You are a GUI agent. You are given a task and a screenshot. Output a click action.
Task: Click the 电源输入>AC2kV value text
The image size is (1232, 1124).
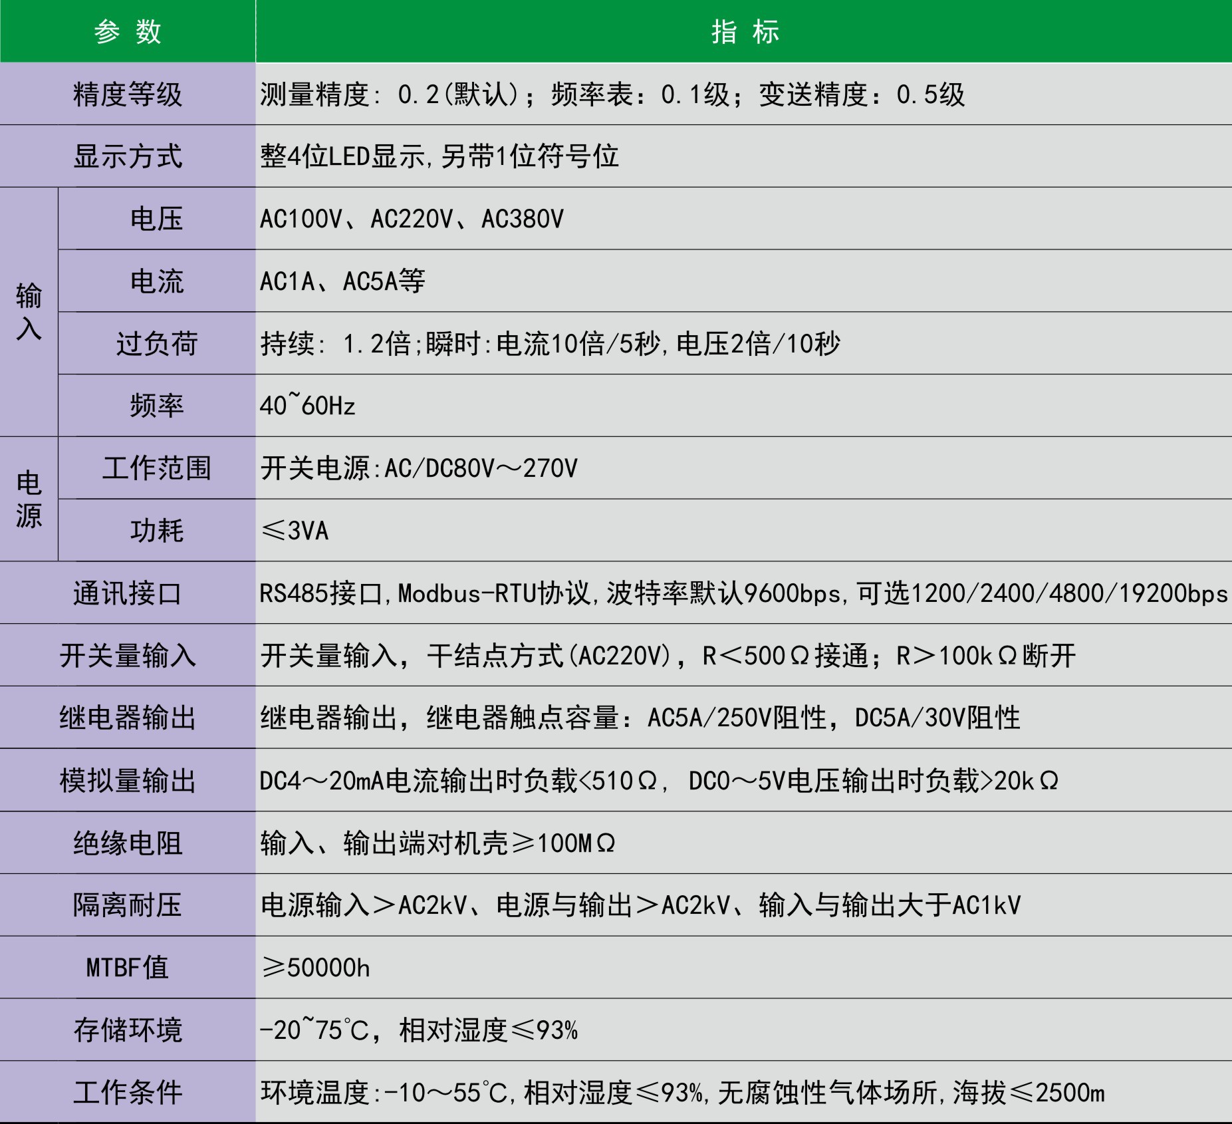point(640,905)
